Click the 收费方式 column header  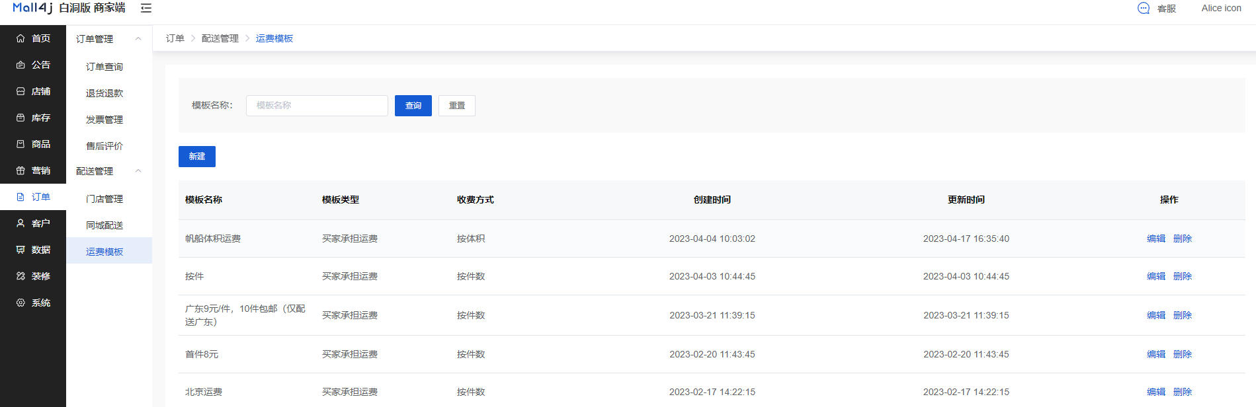[x=476, y=200]
